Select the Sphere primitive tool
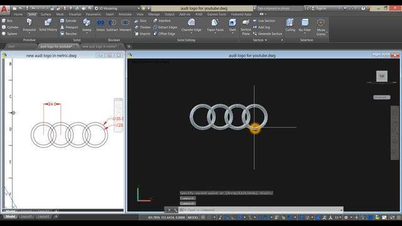The height and width of the screenshot is (226, 402). 9,33
